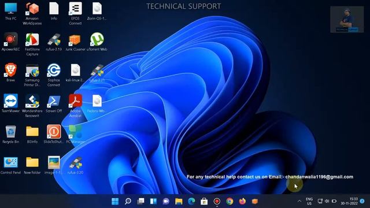370x208 pixels.
Task: Open the notification center badge
Action: pos(362,201)
